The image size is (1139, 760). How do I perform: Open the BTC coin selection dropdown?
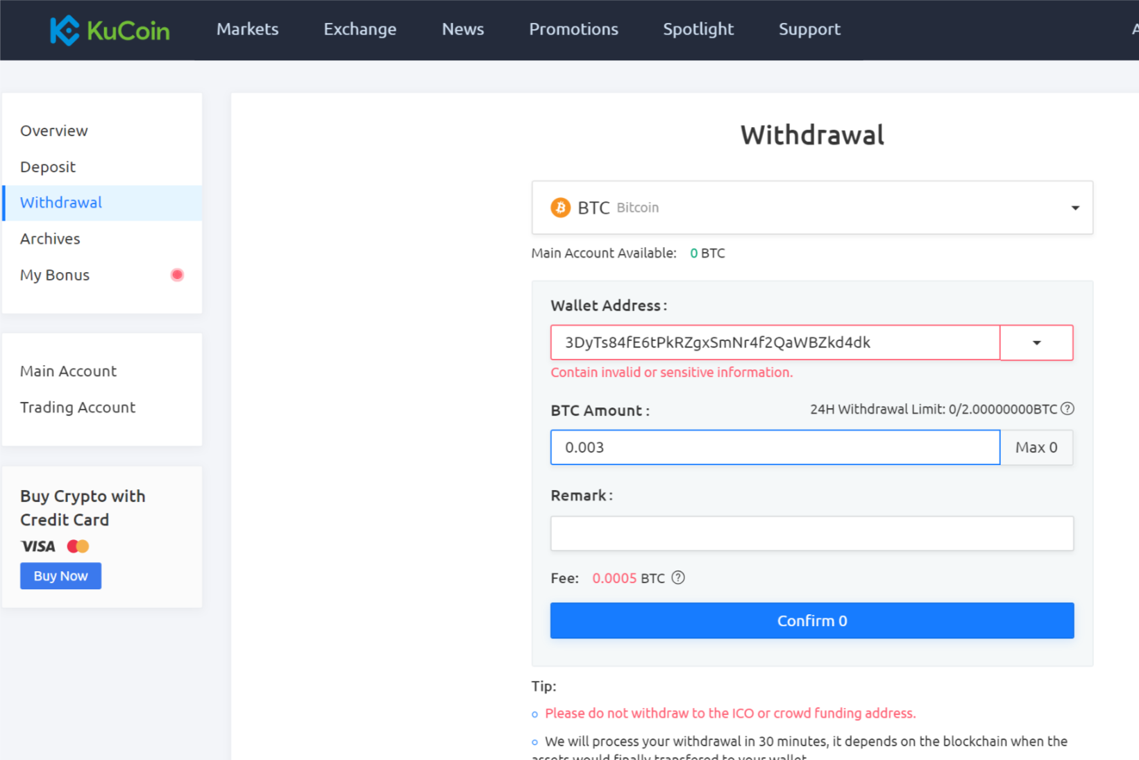pyautogui.click(x=1075, y=207)
